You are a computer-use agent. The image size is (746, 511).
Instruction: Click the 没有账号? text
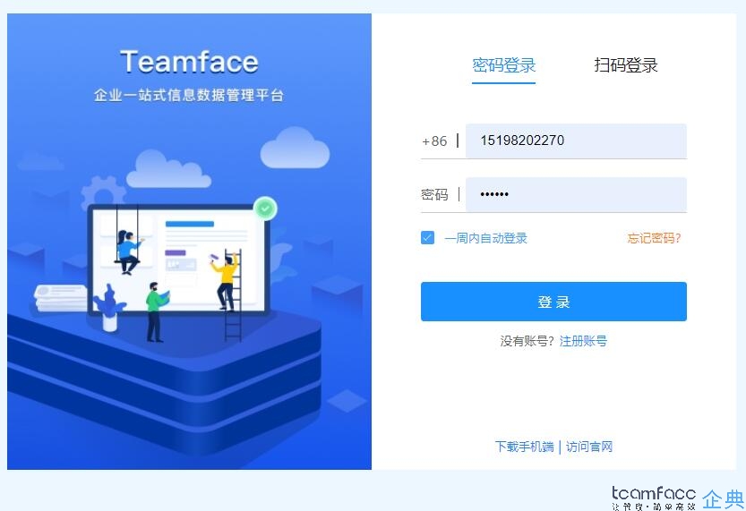[527, 341]
